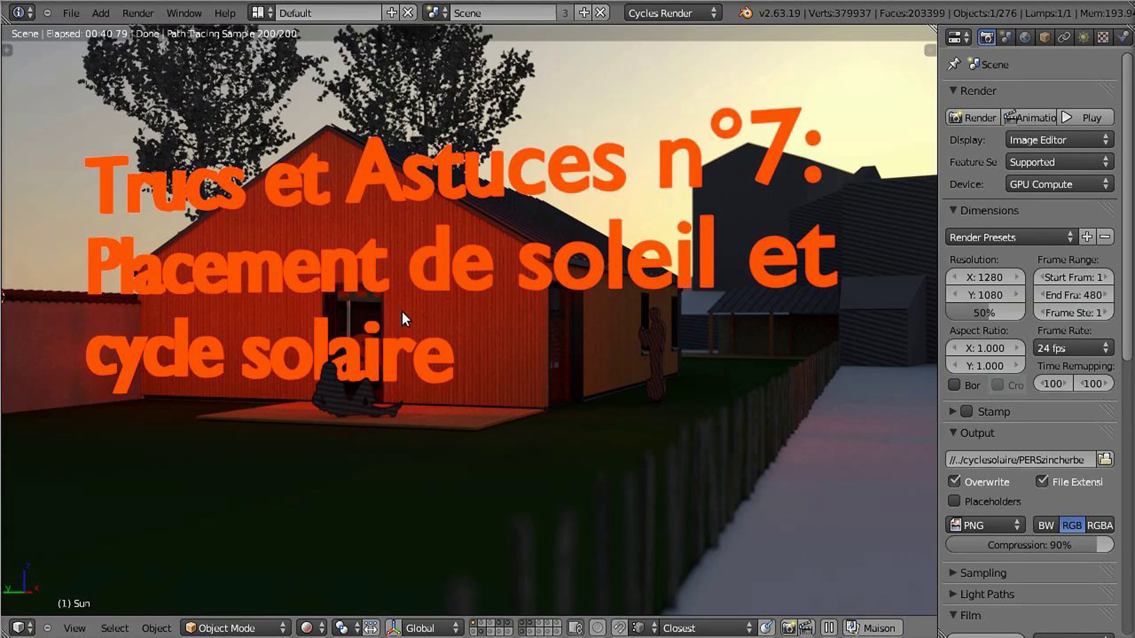Open the Cycles Render engine dropdown
Image resolution: width=1135 pixels, height=638 pixels.
[x=672, y=13]
